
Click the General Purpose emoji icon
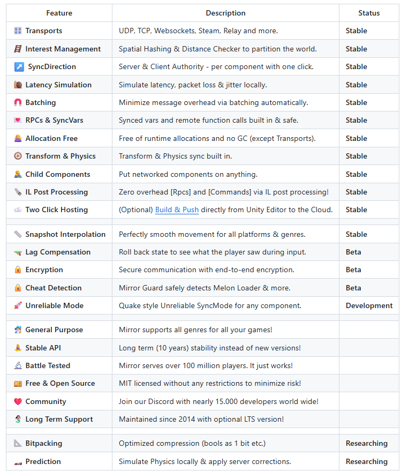(18, 330)
